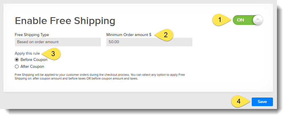Select the After Coupon radio button
The image size is (287, 119).
click(x=17, y=66)
